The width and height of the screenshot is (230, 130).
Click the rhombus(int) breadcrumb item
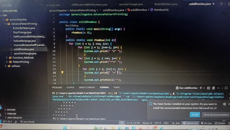click(159, 10)
